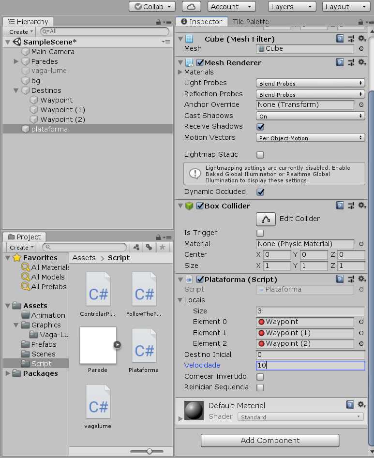Open Plataforma script gear settings menu
This screenshot has width=374, height=458.
click(362, 279)
